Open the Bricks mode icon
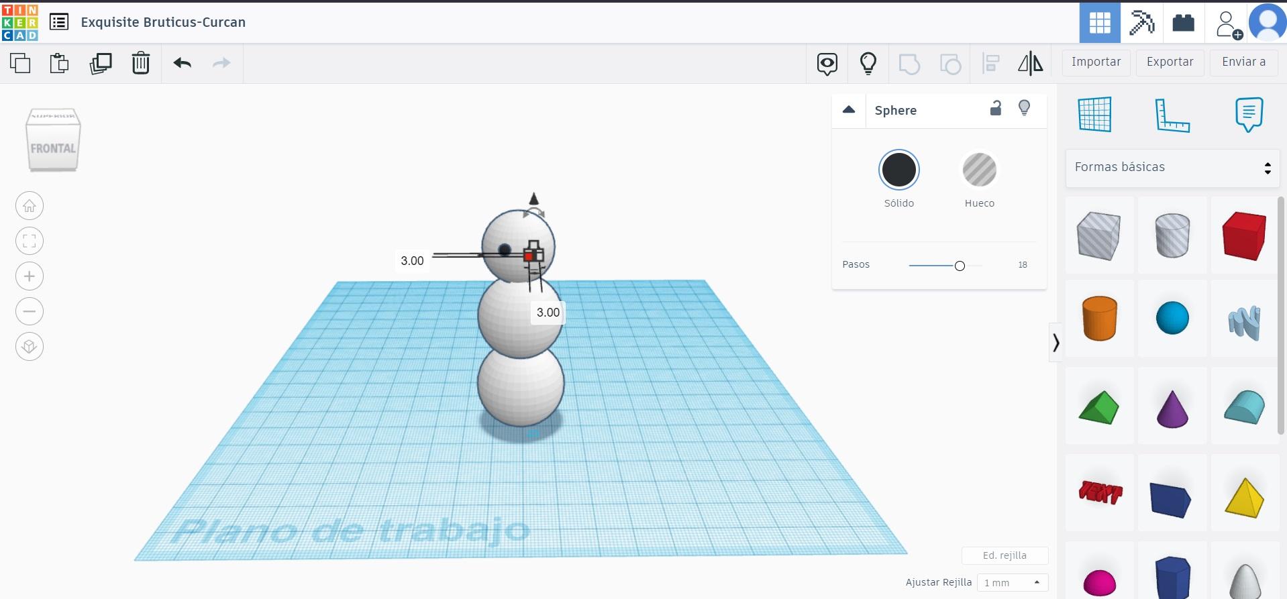Image resolution: width=1287 pixels, height=599 pixels. [x=1184, y=23]
